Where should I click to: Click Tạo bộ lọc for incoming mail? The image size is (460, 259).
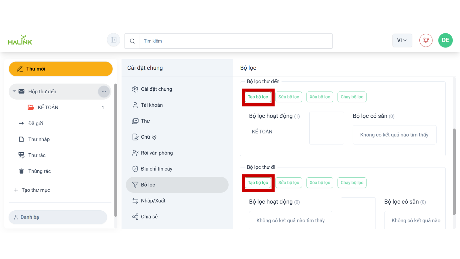click(x=258, y=97)
